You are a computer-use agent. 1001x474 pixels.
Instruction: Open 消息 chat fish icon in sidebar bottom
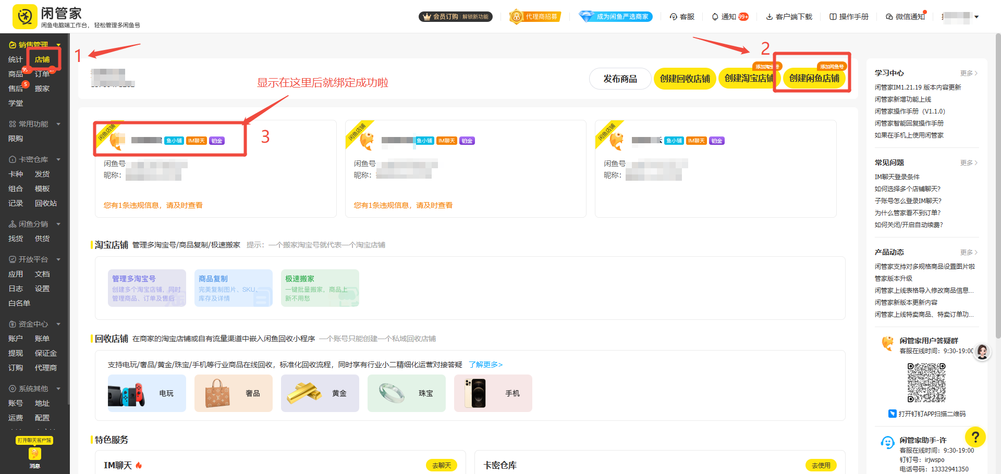pos(34,454)
